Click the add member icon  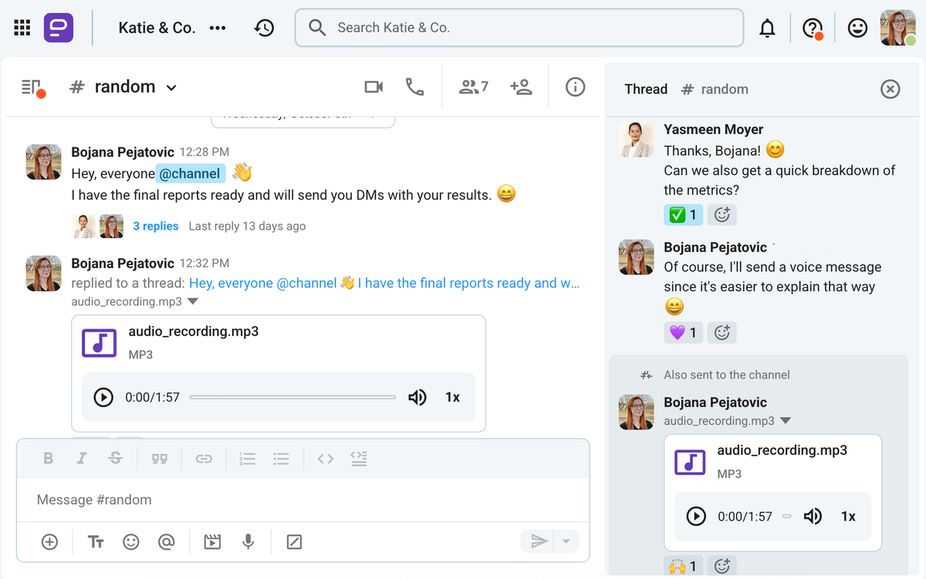coord(522,87)
